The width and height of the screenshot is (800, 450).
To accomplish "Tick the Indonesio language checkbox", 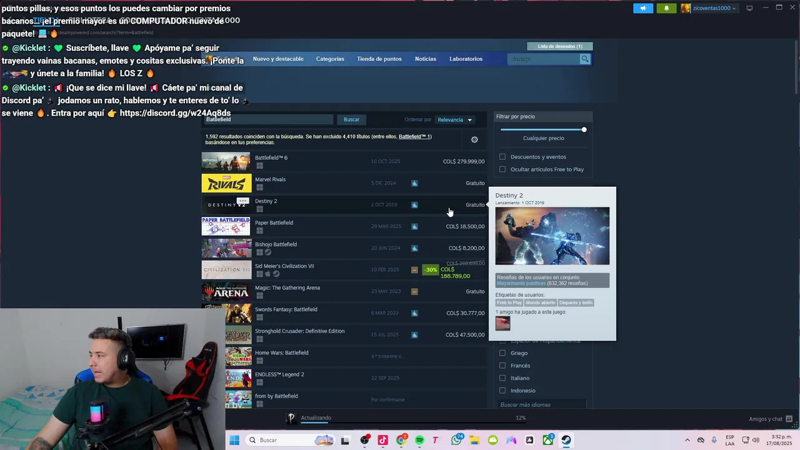I will [502, 391].
